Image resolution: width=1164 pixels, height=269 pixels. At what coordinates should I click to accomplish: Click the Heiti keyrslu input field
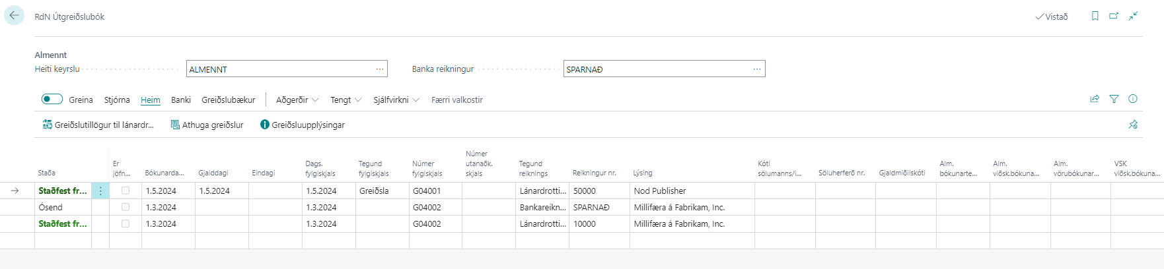tap(281, 69)
